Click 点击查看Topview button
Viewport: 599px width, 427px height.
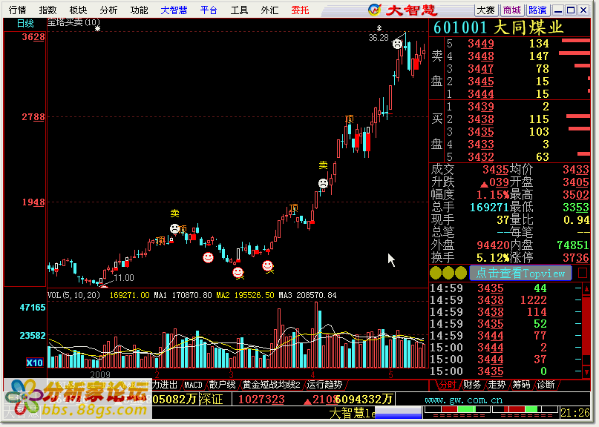click(520, 273)
